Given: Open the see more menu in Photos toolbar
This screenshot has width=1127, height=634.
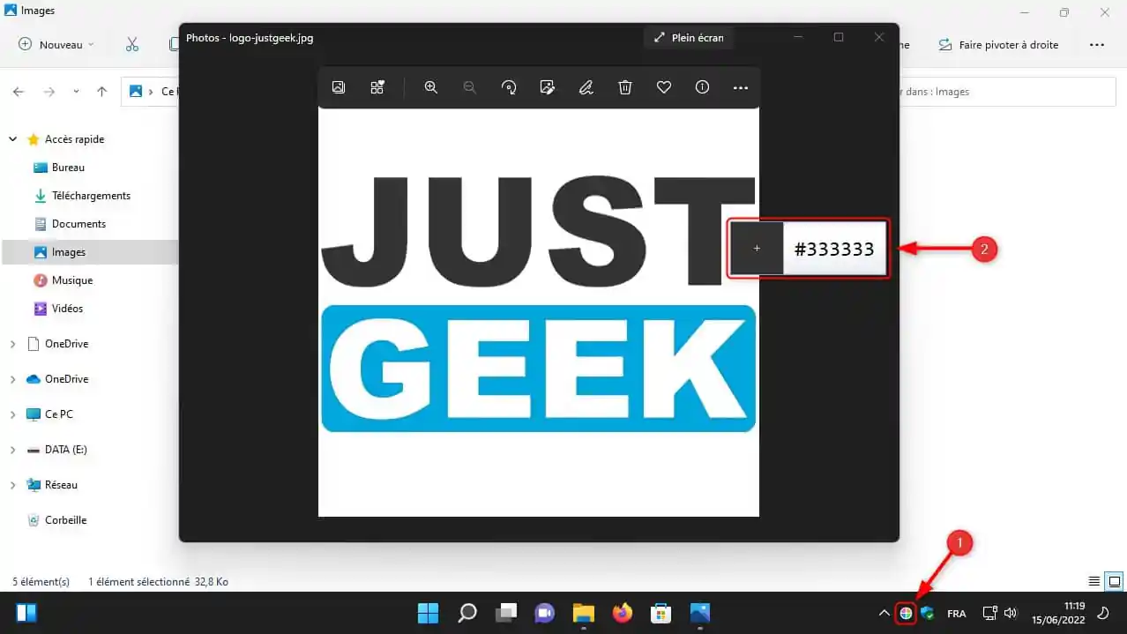Looking at the screenshot, I should [x=741, y=87].
